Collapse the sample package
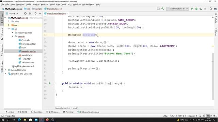Viewport: 218px width, 122px height. coord(12,36)
